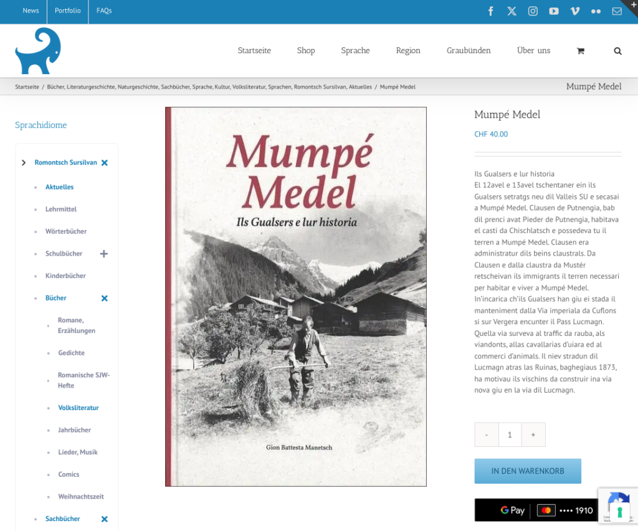
Task: Open the Graubünden menu item
Action: coord(469,50)
